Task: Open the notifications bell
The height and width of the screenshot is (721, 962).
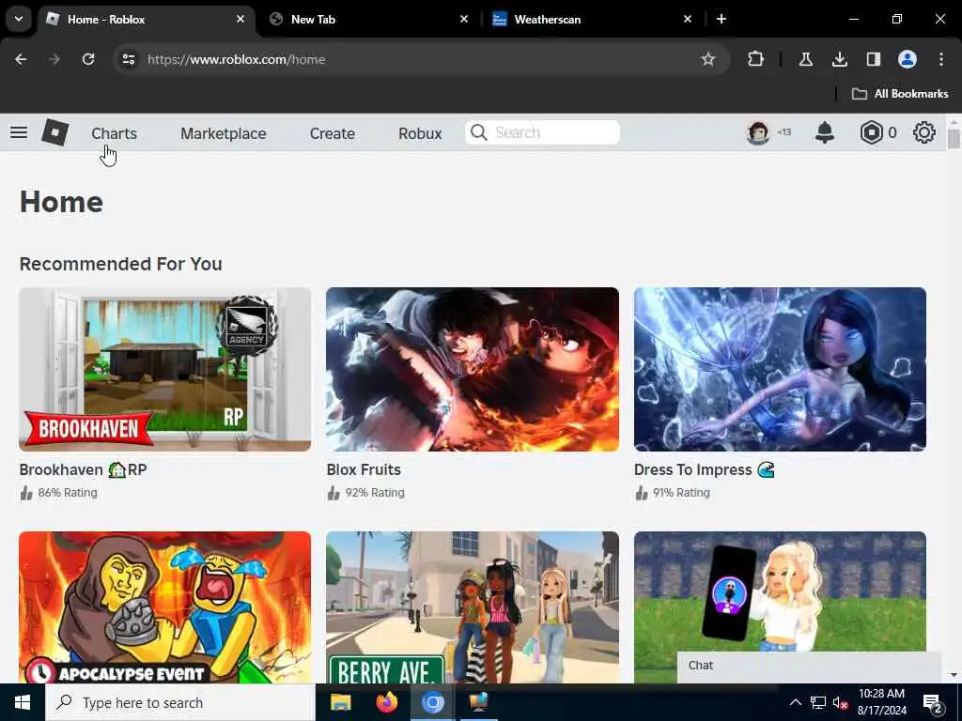Action: 825,132
